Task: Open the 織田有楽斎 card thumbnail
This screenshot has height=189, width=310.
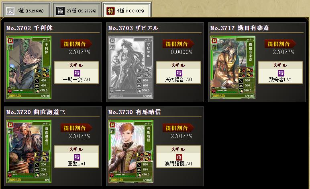Action: (233, 67)
